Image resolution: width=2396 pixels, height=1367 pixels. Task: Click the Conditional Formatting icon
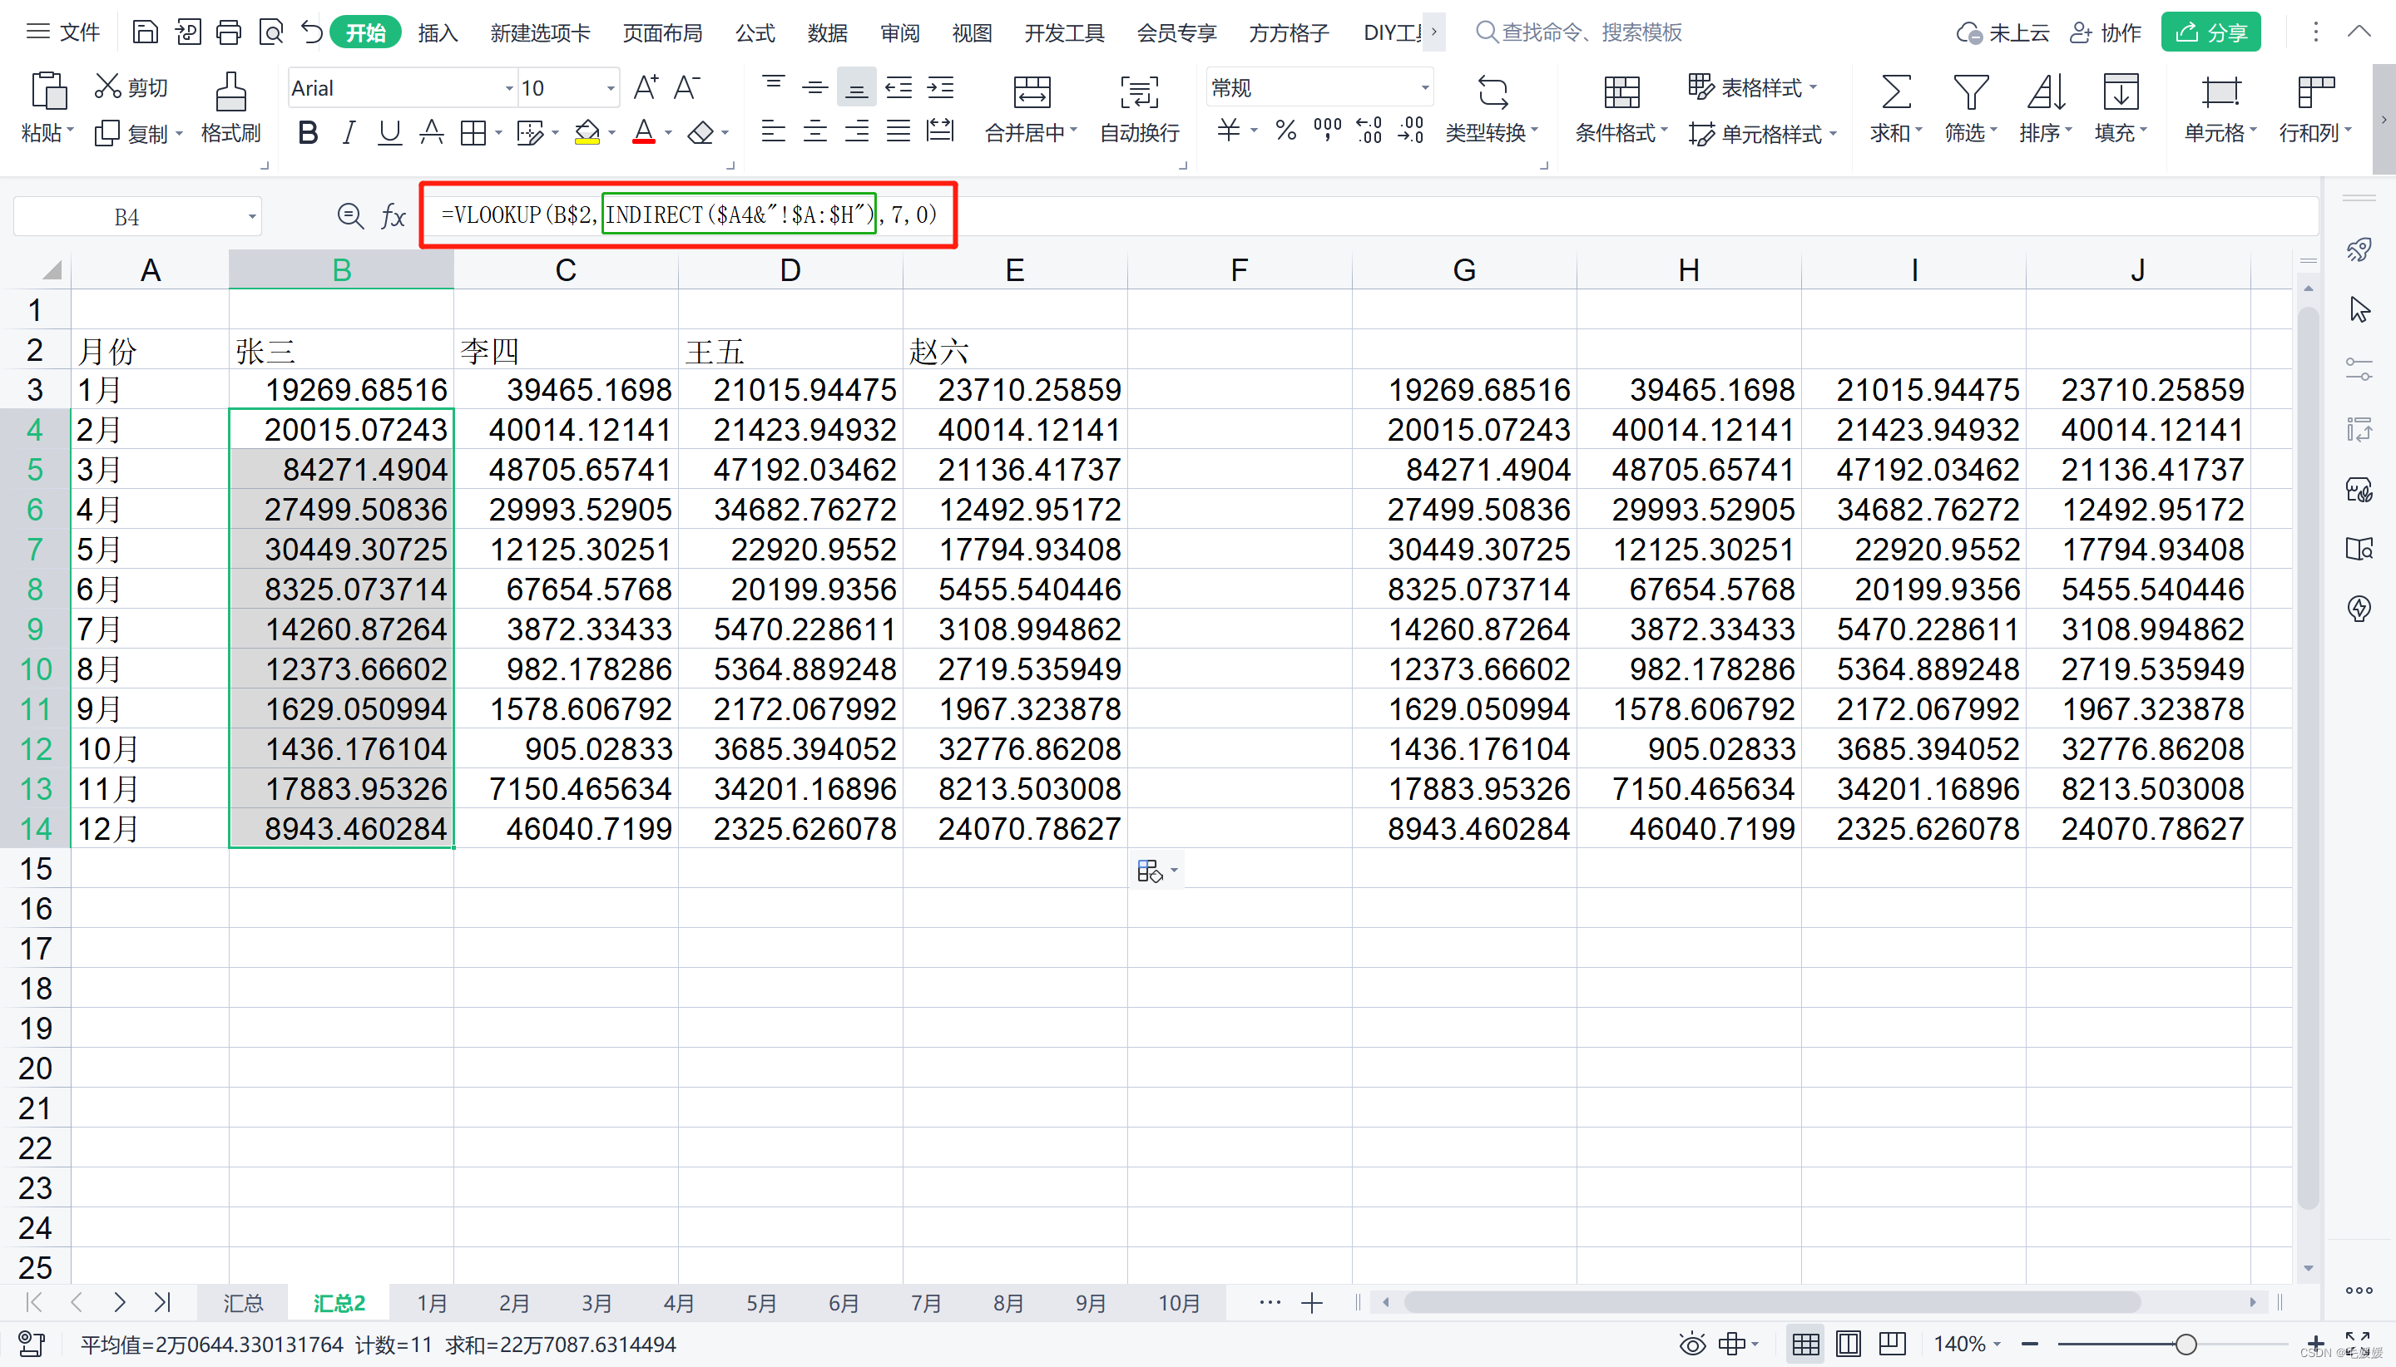[x=1621, y=92]
